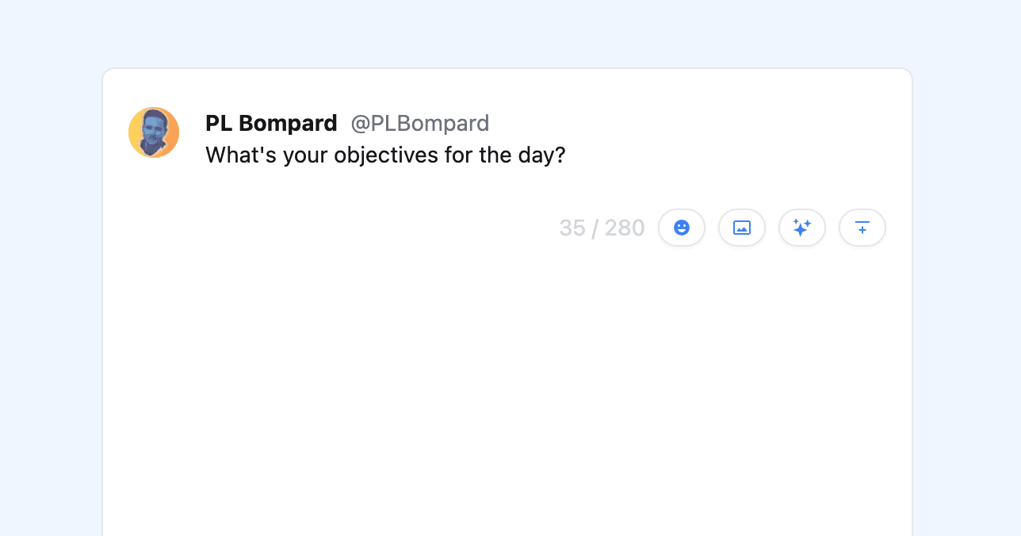Add a new tweet below with plus icon
Screen dimensions: 1021x536
(x=862, y=228)
